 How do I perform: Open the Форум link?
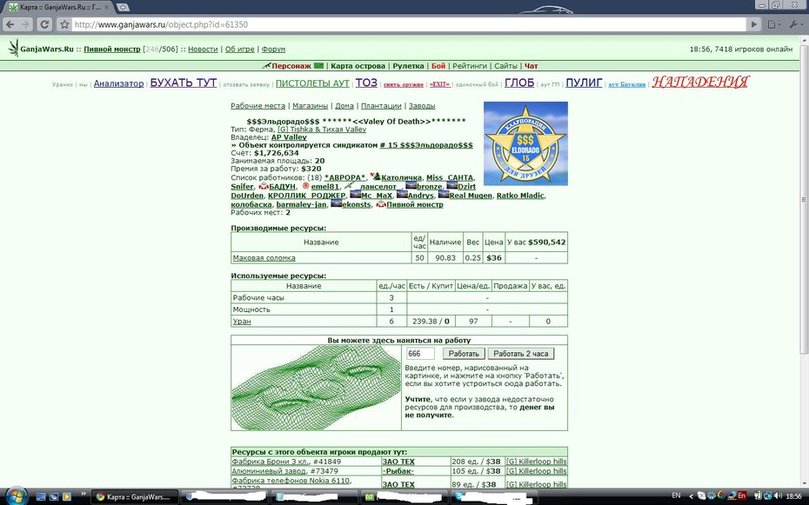coord(273,49)
